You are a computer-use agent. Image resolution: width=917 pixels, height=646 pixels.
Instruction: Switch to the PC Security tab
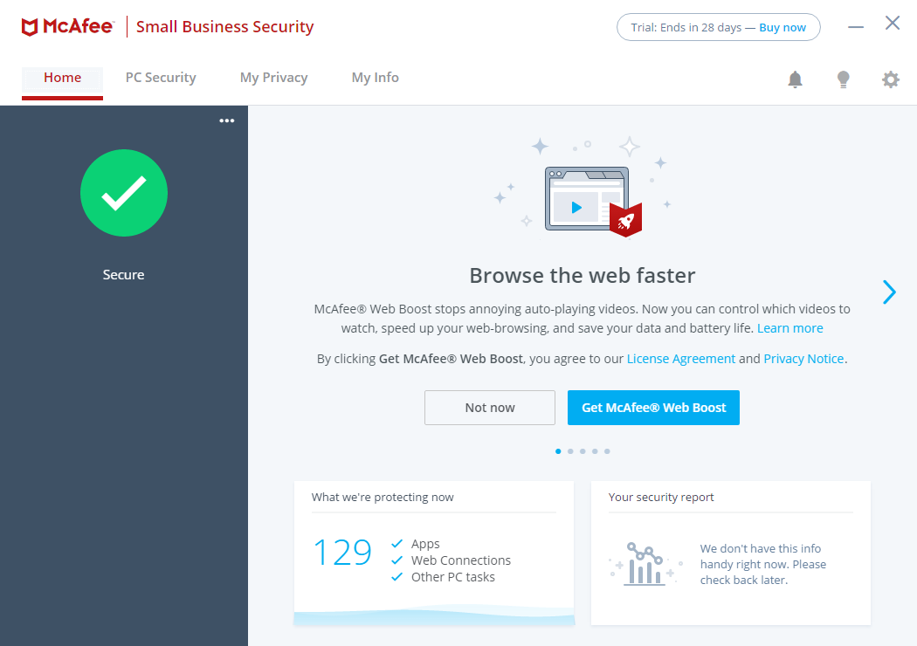[161, 78]
